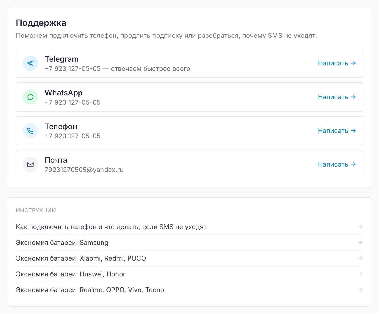The width and height of the screenshot is (379, 313).
Task: Click arrow icon on the Samsung row
Action: 360,243
